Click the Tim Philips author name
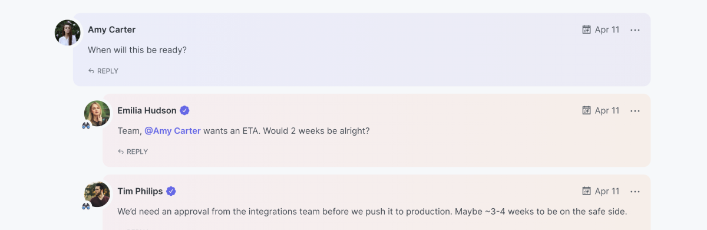 coord(140,191)
